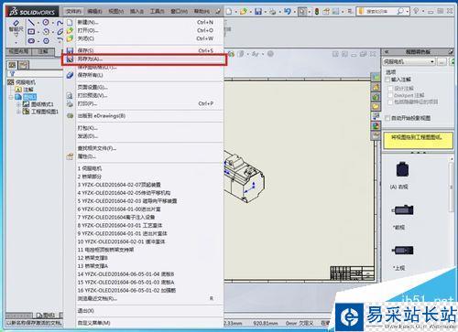The height and width of the screenshot is (332, 458).
Task: Choose 自定义菜单(M) menu entry
Action: tap(145, 323)
